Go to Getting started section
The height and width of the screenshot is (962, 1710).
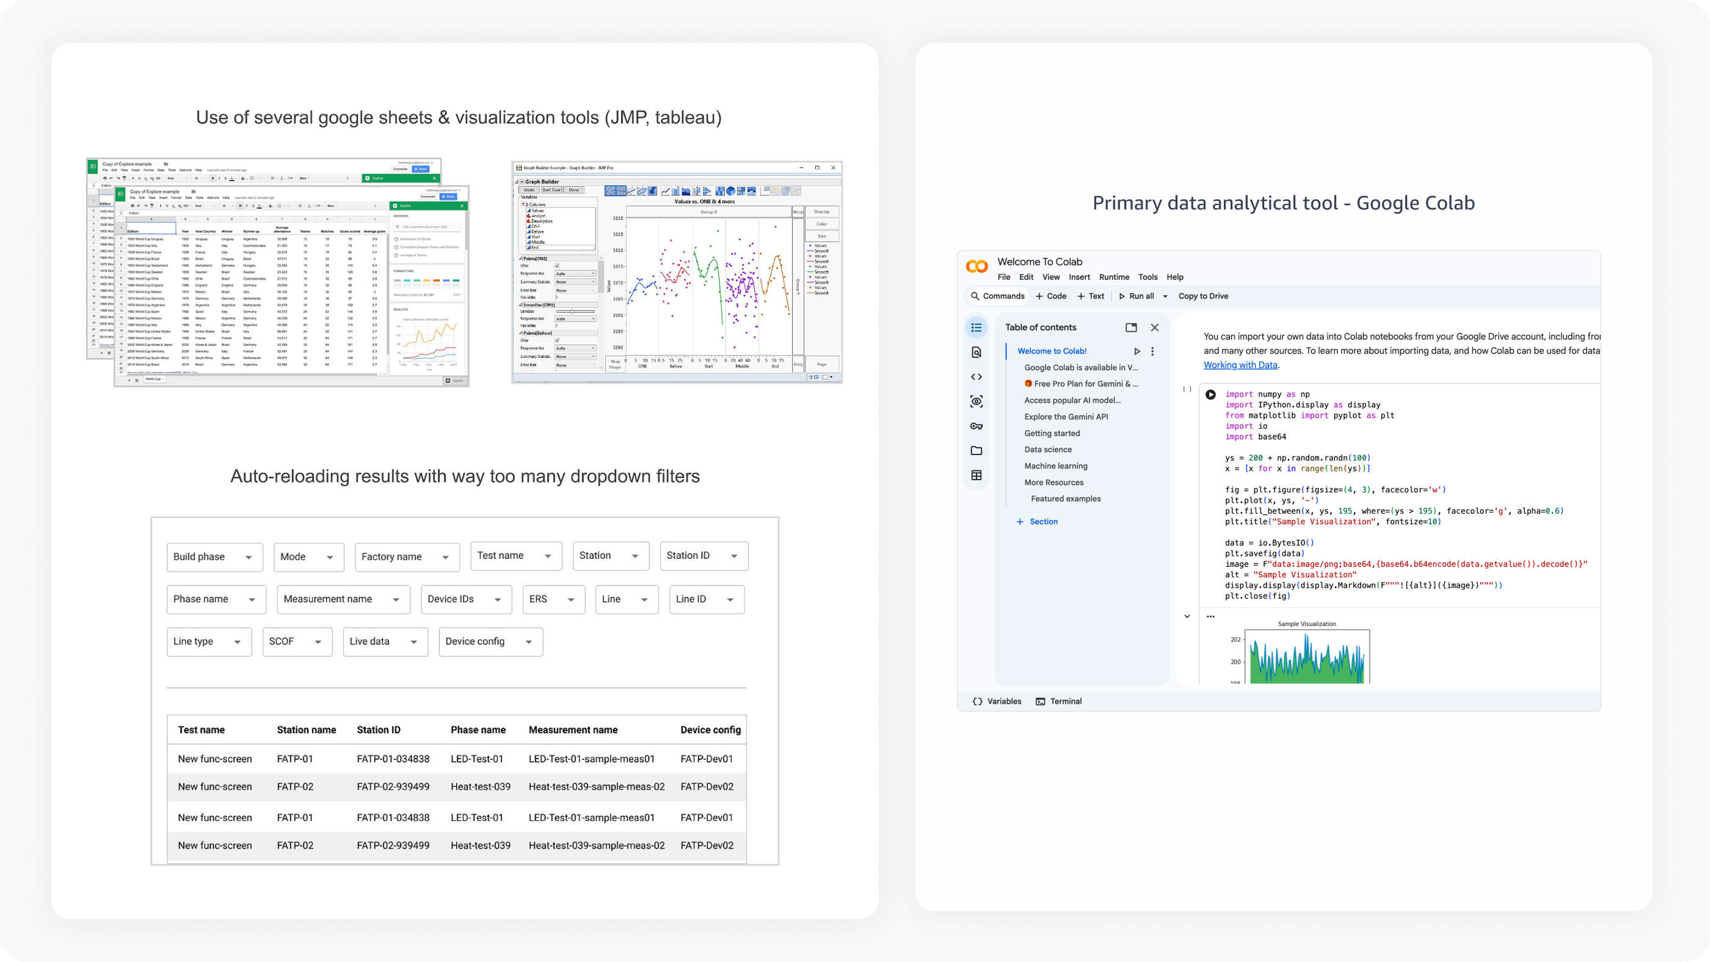click(1052, 433)
